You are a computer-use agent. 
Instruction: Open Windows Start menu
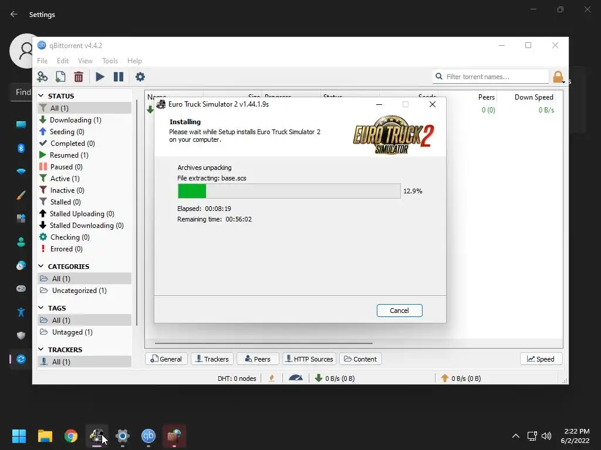19,436
